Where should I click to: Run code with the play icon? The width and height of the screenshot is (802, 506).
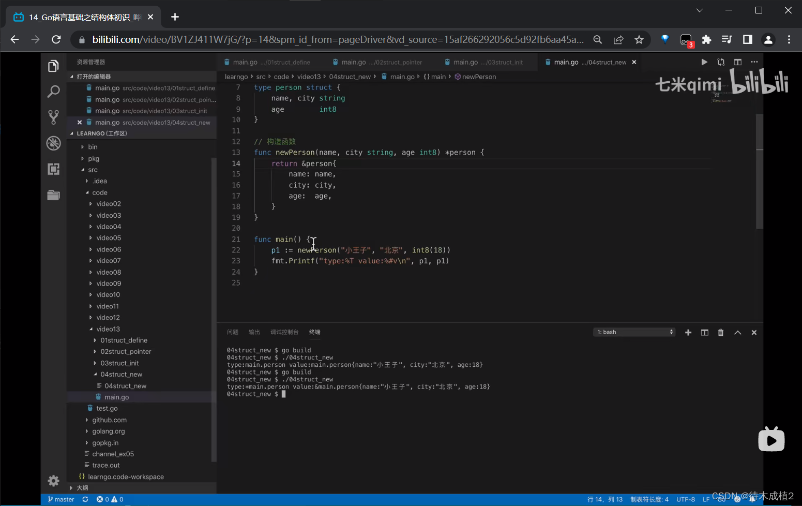tap(704, 62)
